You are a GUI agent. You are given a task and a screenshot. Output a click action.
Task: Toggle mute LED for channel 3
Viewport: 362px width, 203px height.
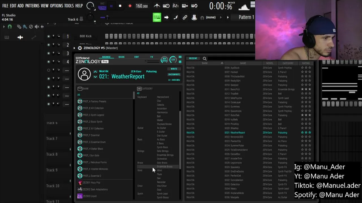(x=49, y=53)
